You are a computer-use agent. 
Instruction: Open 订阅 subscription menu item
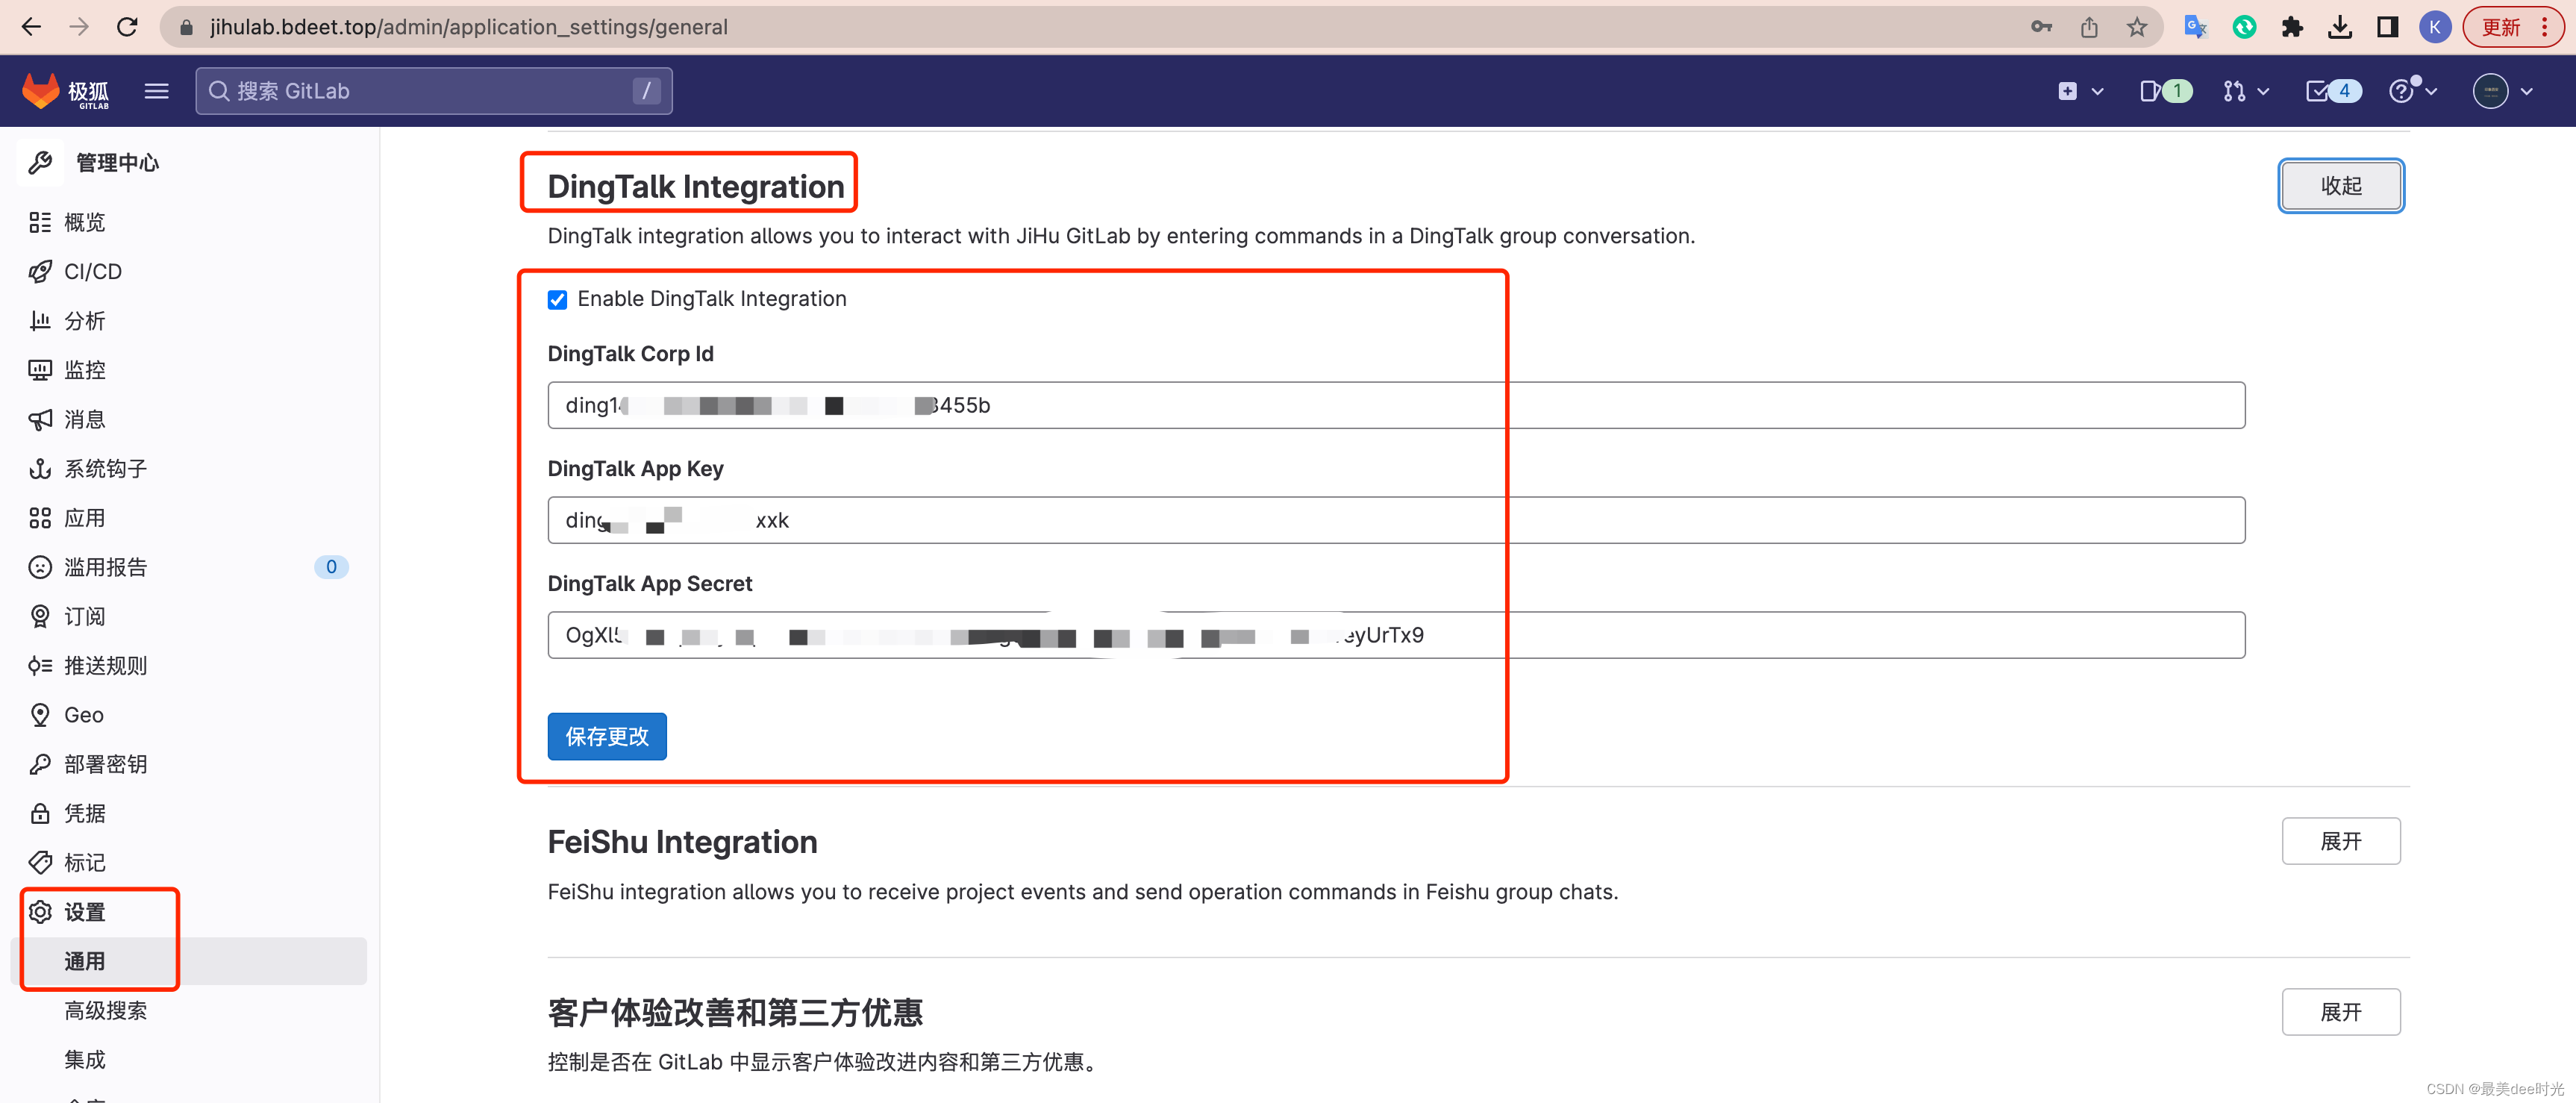188,616
